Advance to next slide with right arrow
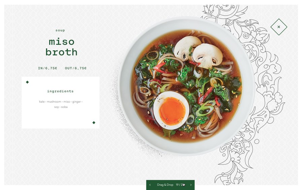 click(x=191, y=185)
